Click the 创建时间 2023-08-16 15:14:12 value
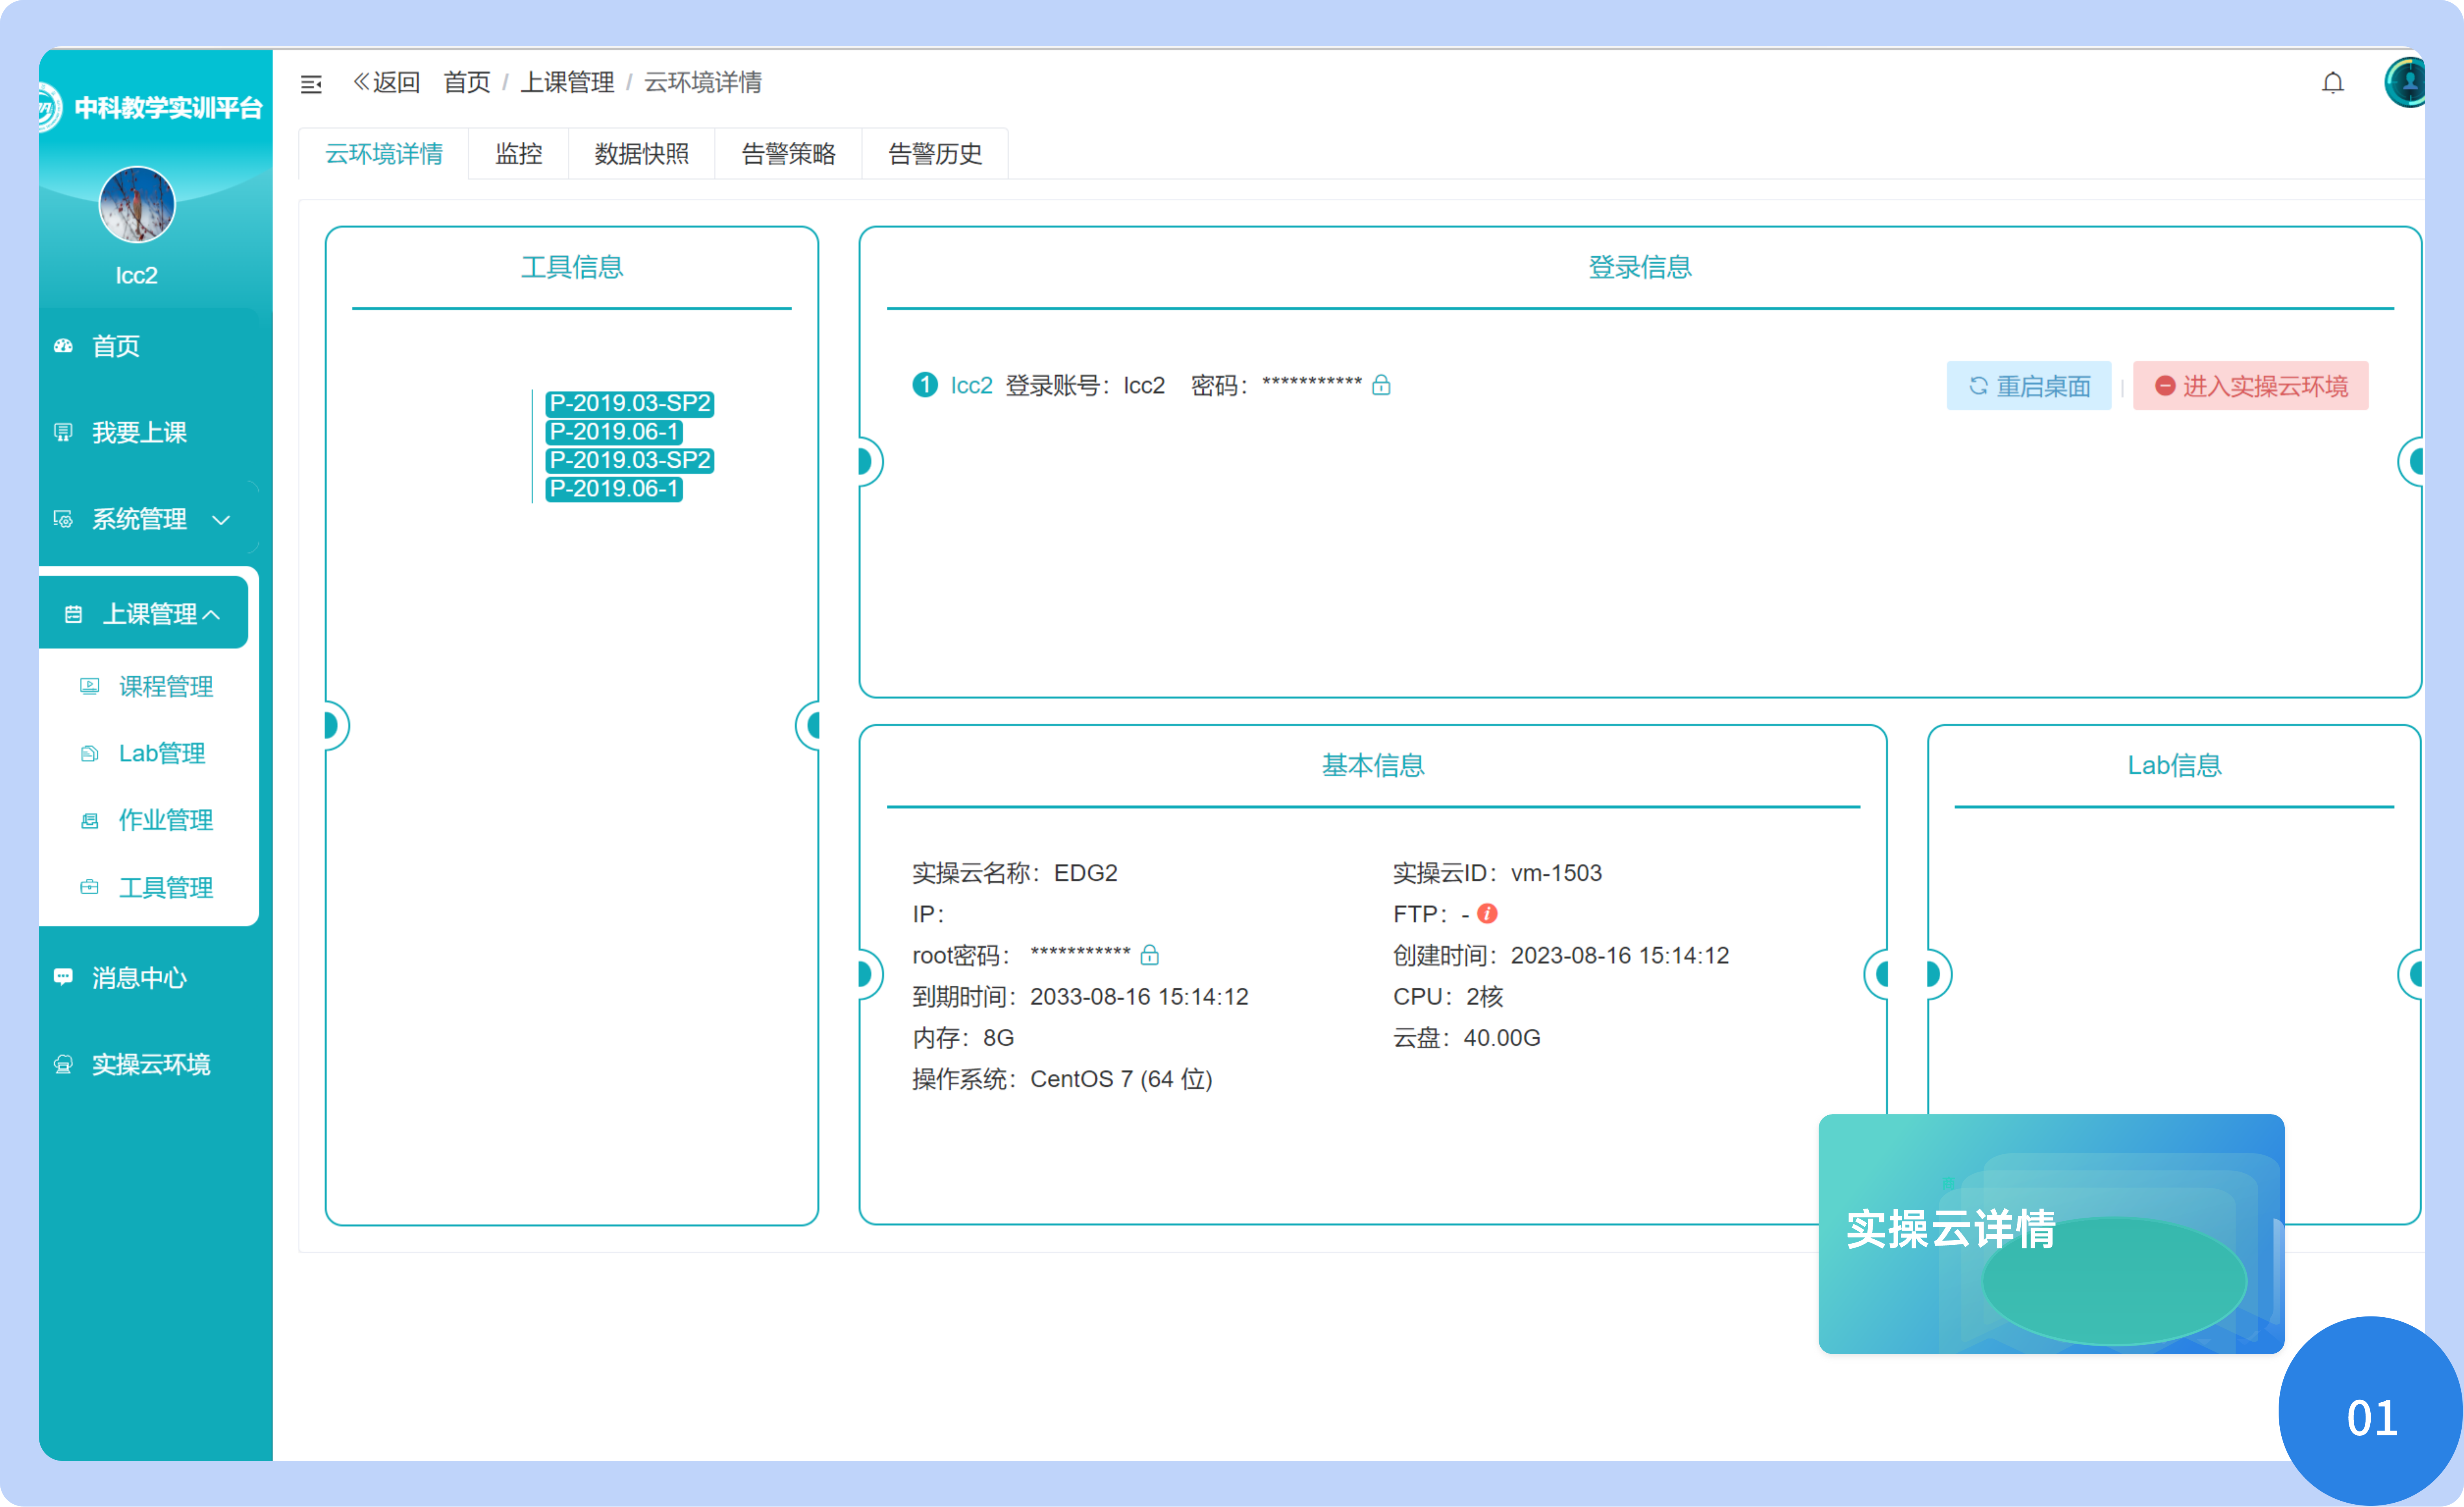2464x1507 pixels. [1619, 956]
